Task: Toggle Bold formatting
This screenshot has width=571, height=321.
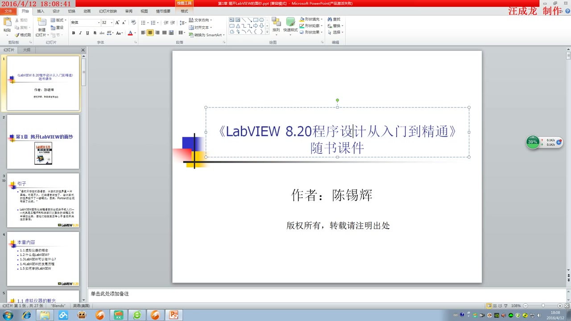Action: (x=74, y=33)
